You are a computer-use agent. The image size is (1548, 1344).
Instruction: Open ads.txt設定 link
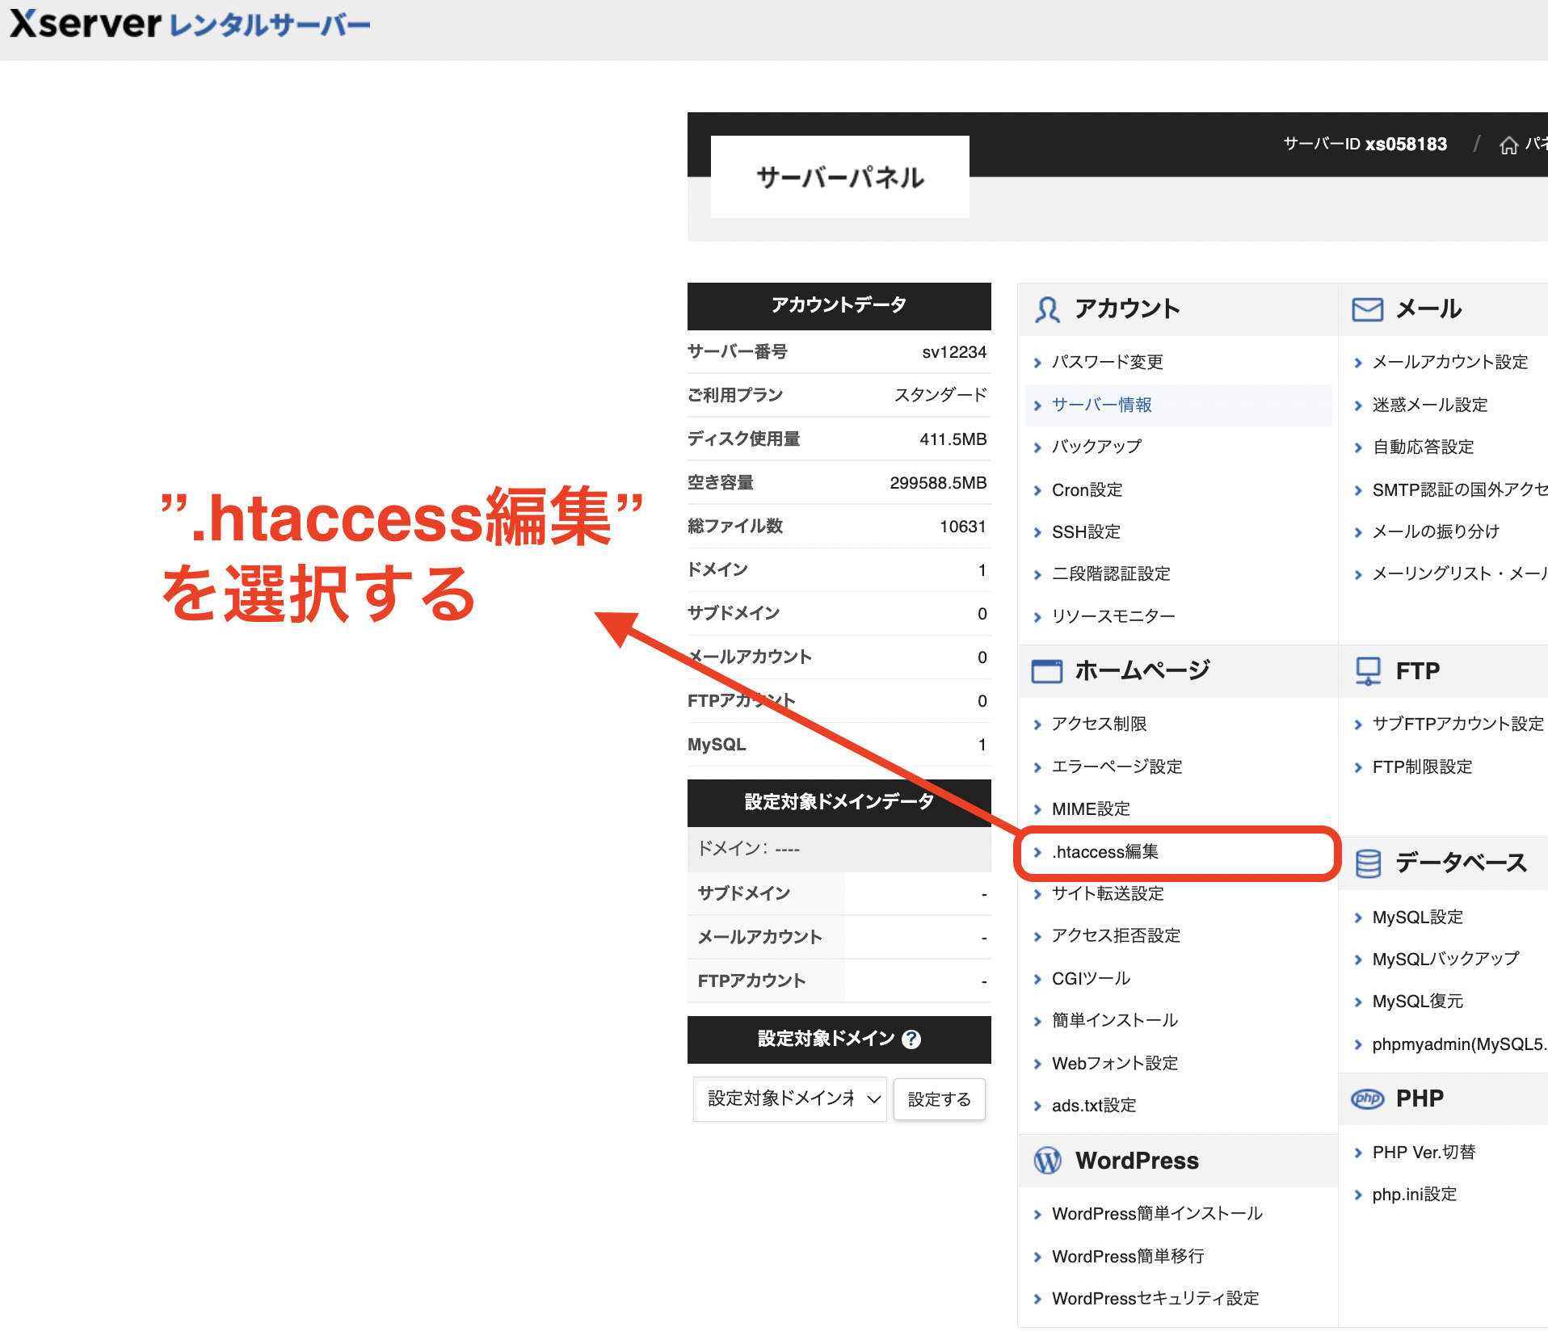tap(1094, 1105)
